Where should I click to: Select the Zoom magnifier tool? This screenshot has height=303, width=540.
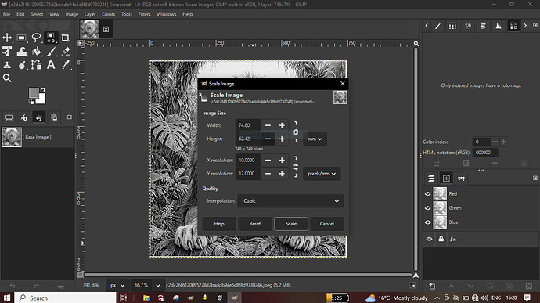7,78
